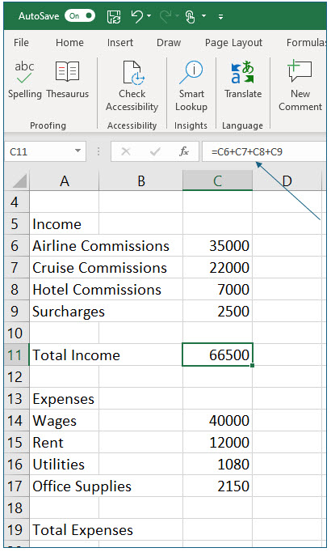The width and height of the screenshot is (331, 552).
Task: Select the cell containing 35000
Action: pos(217,246)
